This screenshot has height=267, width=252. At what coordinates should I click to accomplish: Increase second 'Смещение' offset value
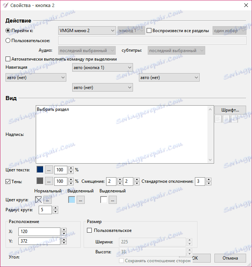click(137, 179)
